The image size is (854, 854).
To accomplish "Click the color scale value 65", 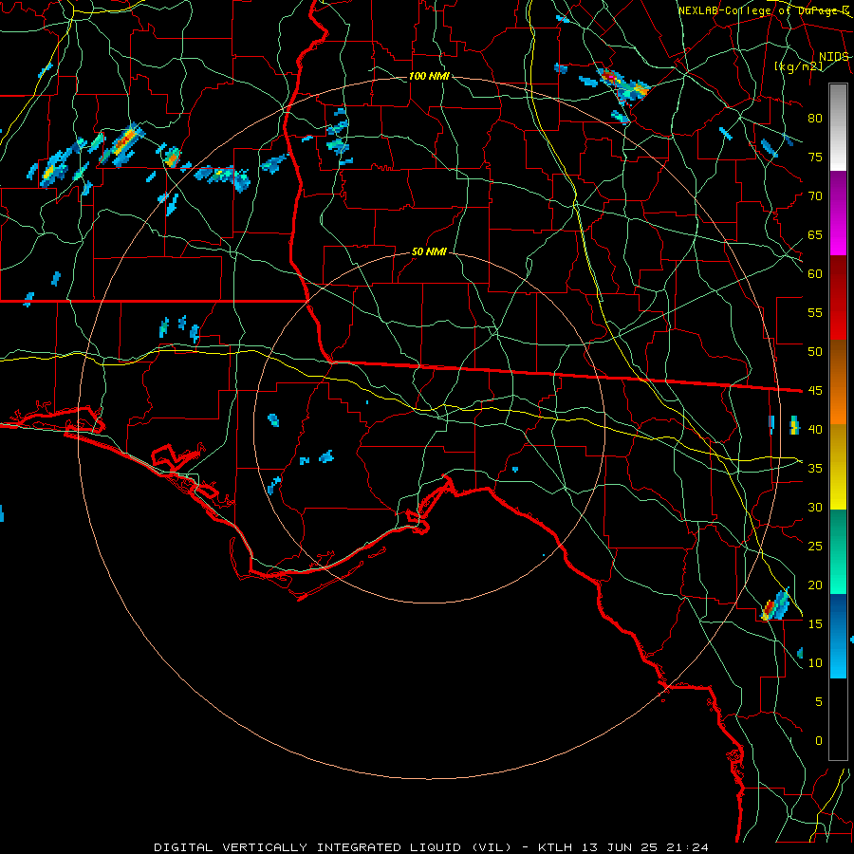I will [815, 234].
